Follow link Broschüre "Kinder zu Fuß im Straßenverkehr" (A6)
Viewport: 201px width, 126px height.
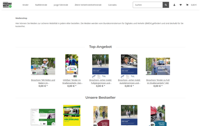click(158, 82)
